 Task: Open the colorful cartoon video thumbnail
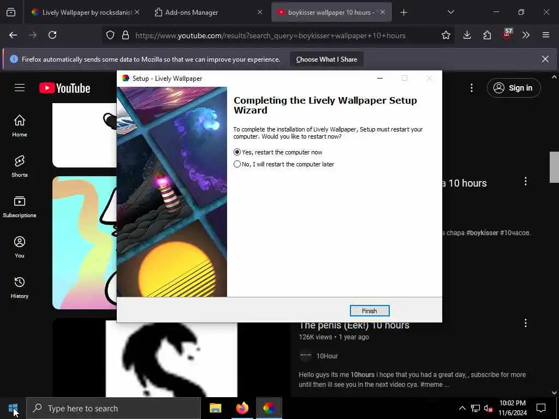coord(85,243)
